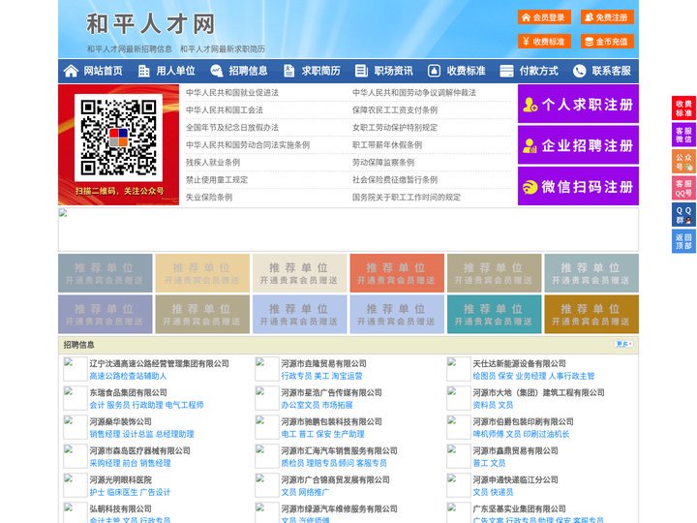Open company 河源市森岛医疗器械有限公司
The width and height of the screenshot is (697, 523).
point(140,450)
